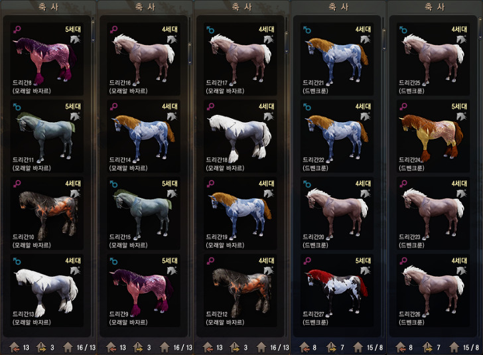Click the scrollbar handle beside 드리간8
483x355 pixels.
pyautogui.click(x=93, y=31)
